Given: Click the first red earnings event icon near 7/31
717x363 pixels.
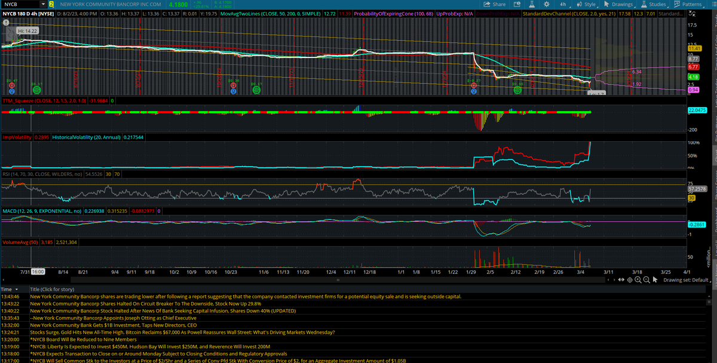Looking at the screenshot, I should (x=12, y=86).
